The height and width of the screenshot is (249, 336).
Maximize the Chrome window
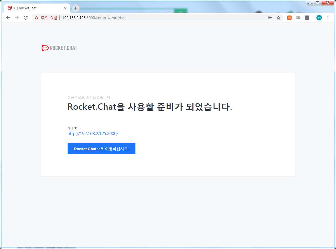coord(317,3)
